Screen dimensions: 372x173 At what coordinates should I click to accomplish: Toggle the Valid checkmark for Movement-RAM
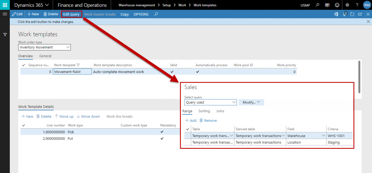pyautogui.click(x=172, y=72)
